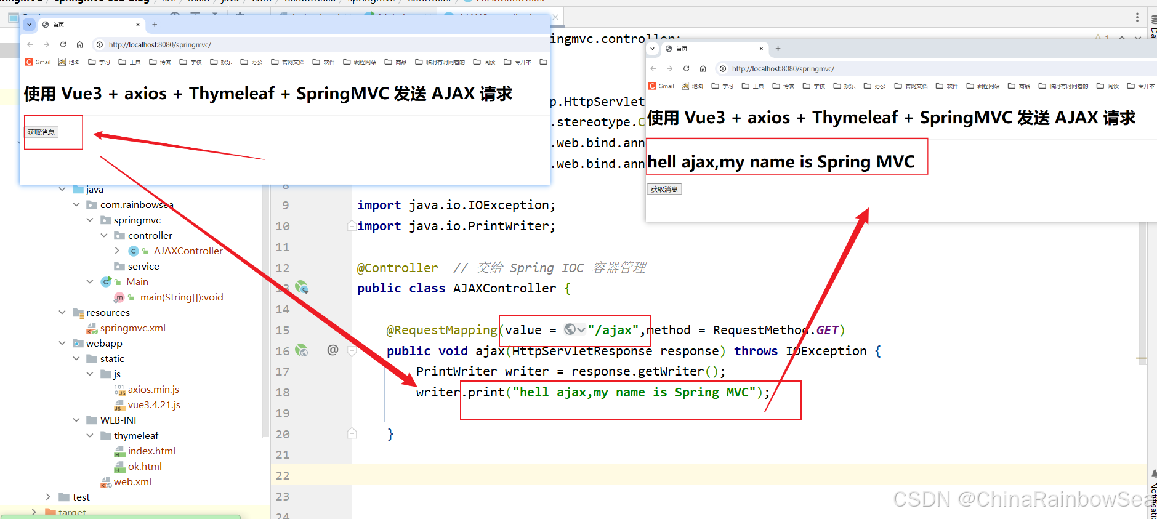Image resolution: width=1157 pixels, height=519 pixels.
Task: Close the 首页 tab in the right browser
Action: pos(761,49)
